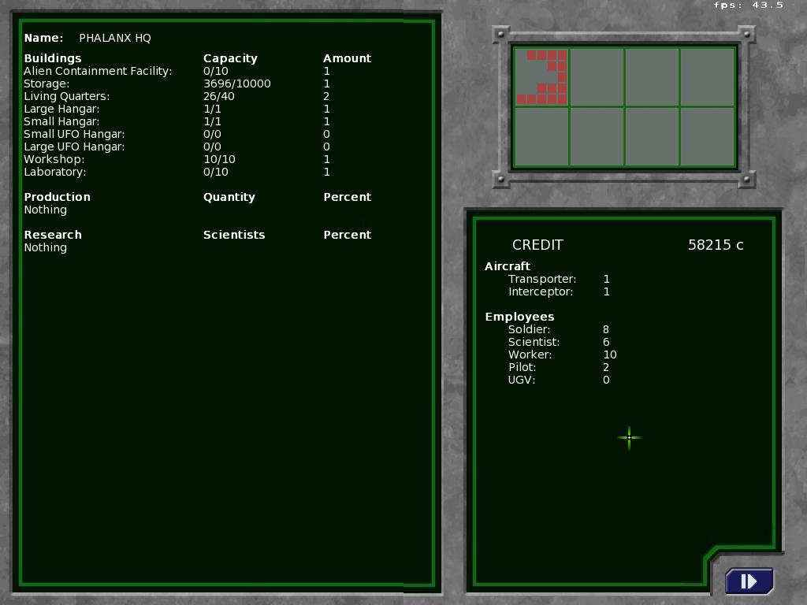This screenshot has height=605, width=807.
Task: Click the Living Quarters building row
Action: point(67,96)
